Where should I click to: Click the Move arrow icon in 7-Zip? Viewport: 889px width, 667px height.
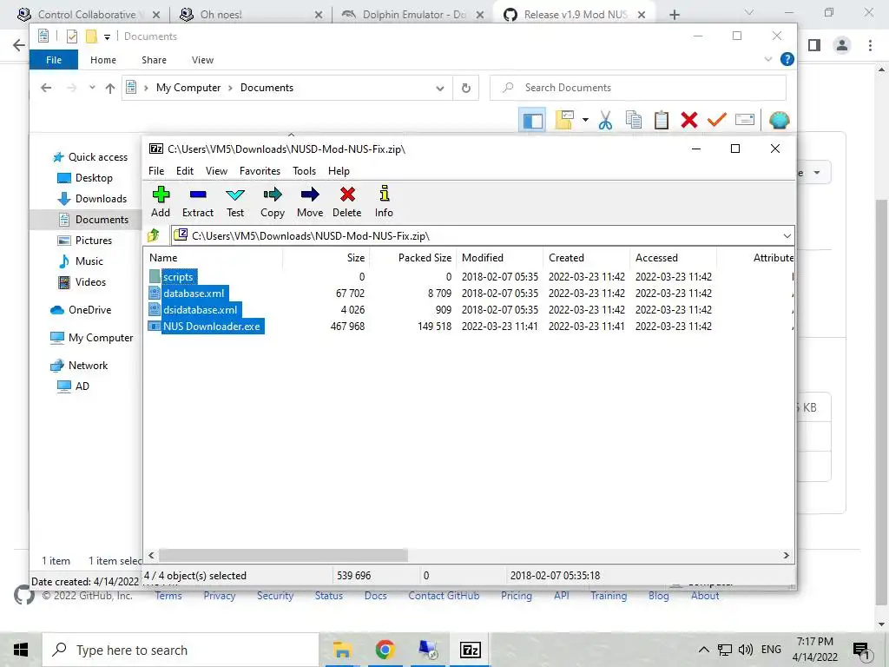[x=310, y=201]
